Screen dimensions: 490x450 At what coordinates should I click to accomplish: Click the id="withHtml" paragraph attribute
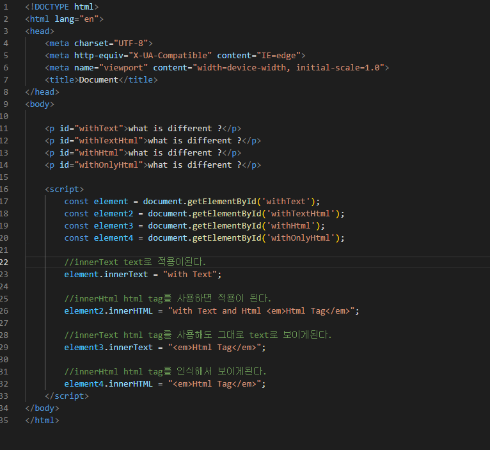click(91, 153)
